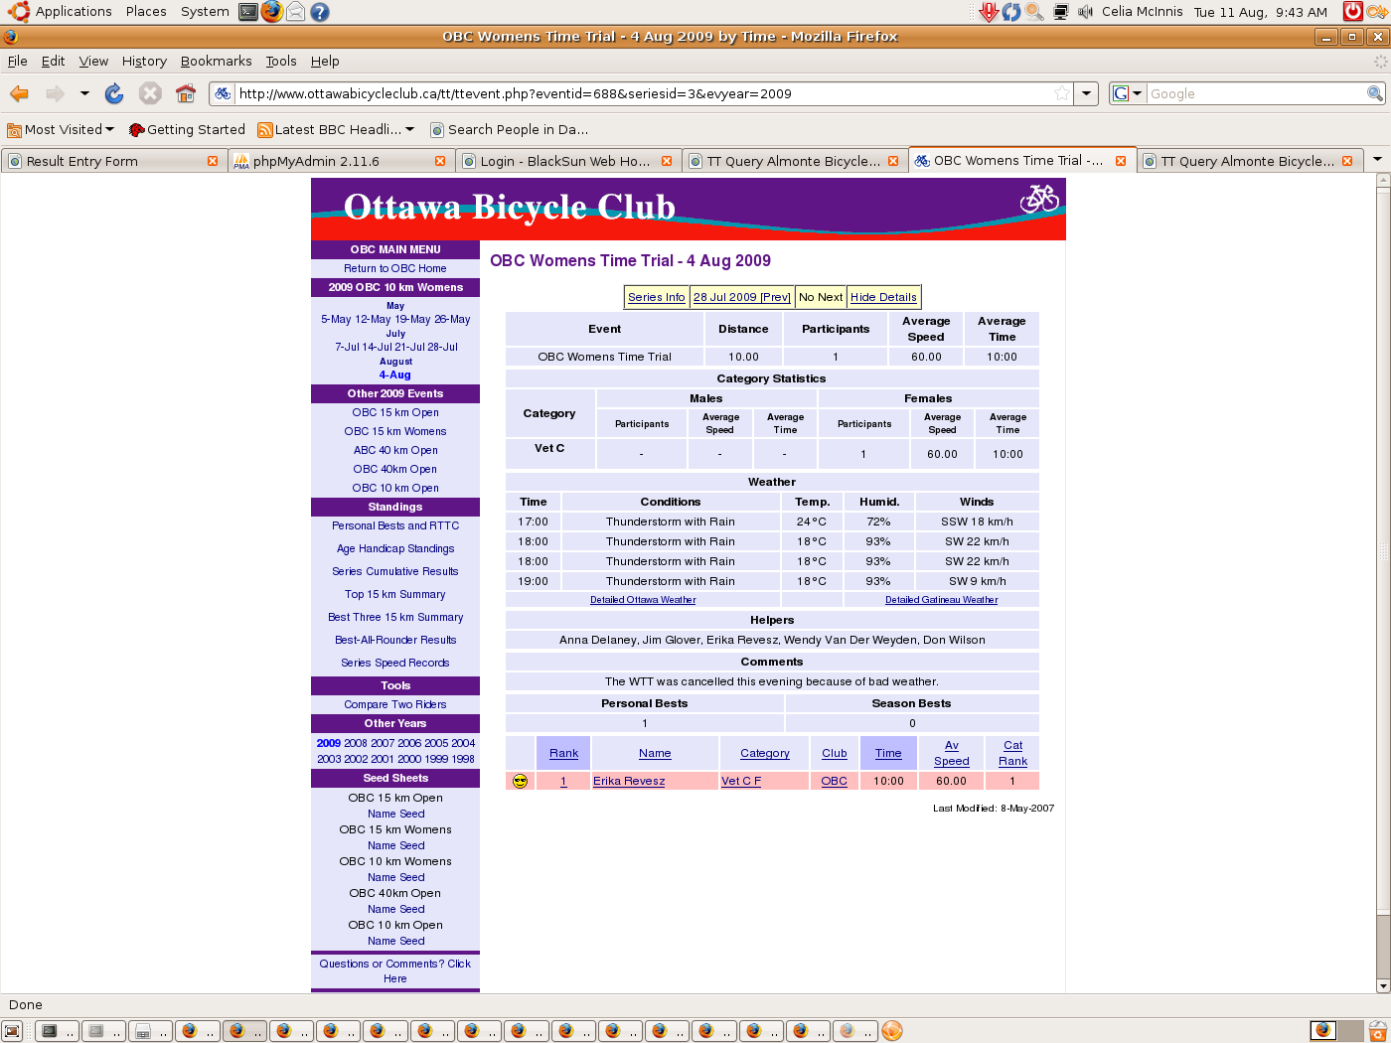Click the Firefox reload page icon

tap(114, 93)
